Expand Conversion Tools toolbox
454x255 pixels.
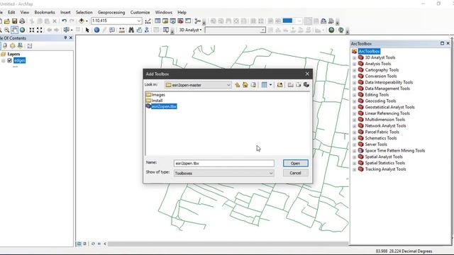pyautogui.click(x=354, y=76)
